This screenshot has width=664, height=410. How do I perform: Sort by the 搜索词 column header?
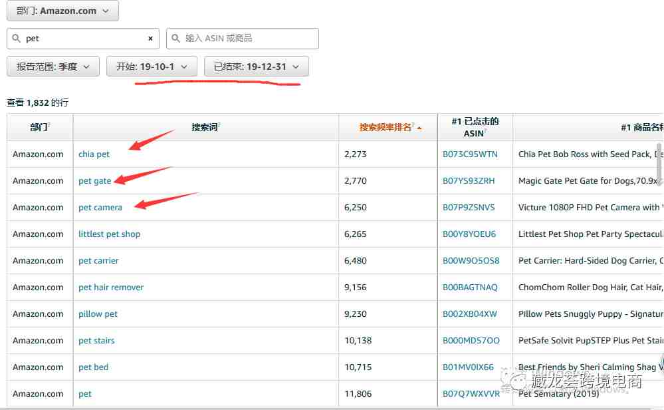click(x=206, y=127)
